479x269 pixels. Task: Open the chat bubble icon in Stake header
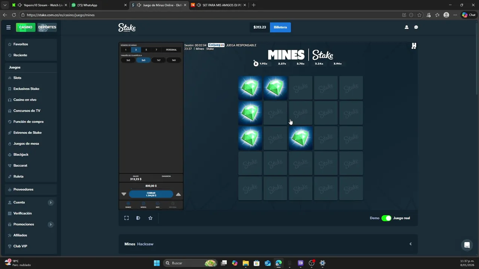[416, 27]
